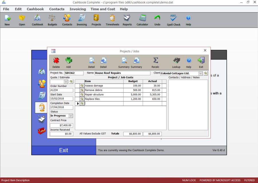Viewport: 258px width, 183px height.
Task: Open the Cashbook toolbar icon
Action: (37, 18)
